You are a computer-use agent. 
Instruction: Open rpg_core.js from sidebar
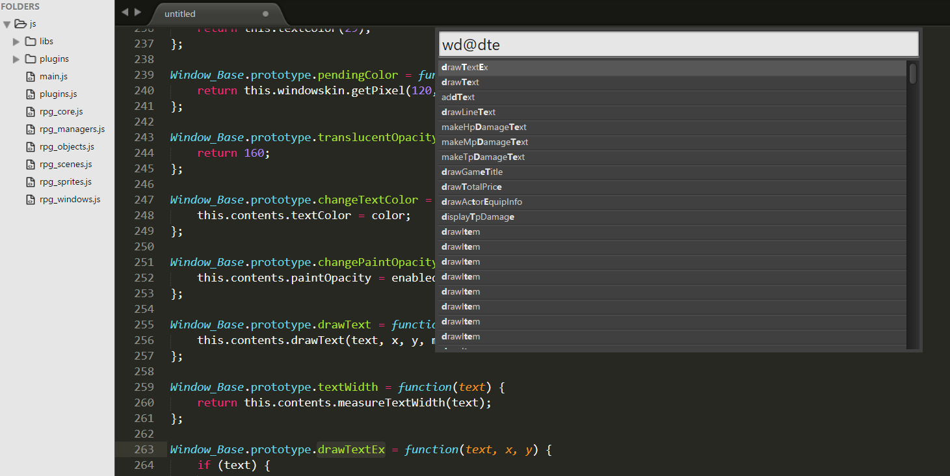point(61,112)
